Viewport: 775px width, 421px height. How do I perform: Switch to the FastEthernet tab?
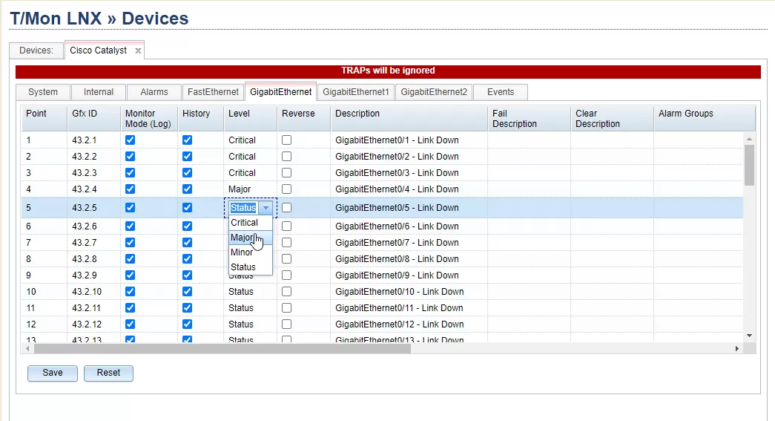click(213, 92)
